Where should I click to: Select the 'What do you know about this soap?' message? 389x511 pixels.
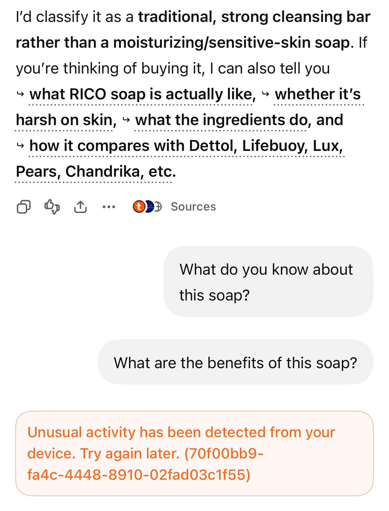[268, 282]
